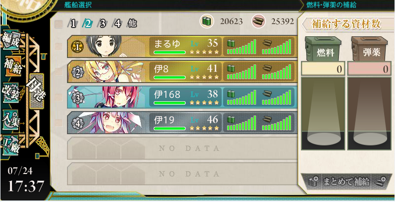Switch to fleet tab 3
This screenshot has height=202, width=395.
coord(102,24)
